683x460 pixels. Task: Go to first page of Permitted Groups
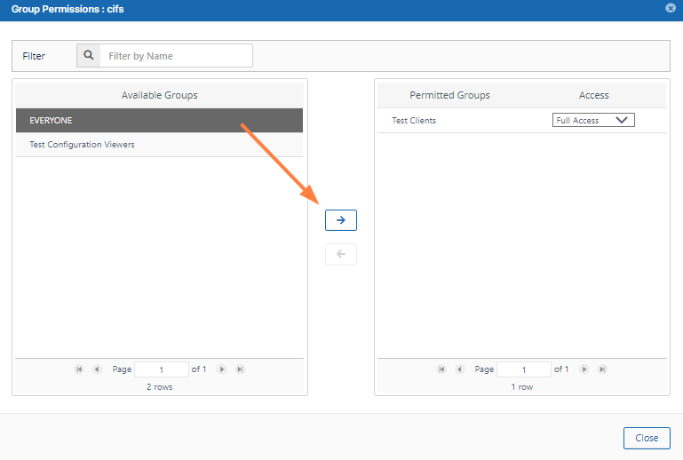pyautogui.click(x=441, y=369)
